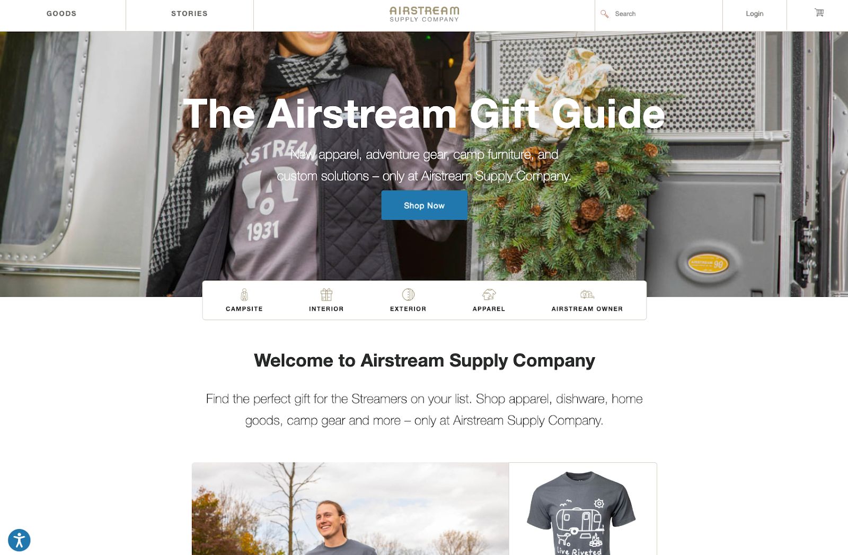Click The Airstream Gift Guide headline
The width and height of the screenshot is (848, 555).
424,113
